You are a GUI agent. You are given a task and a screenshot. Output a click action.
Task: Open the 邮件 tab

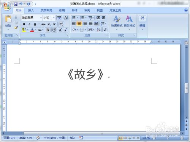click(x=74, y=10)
